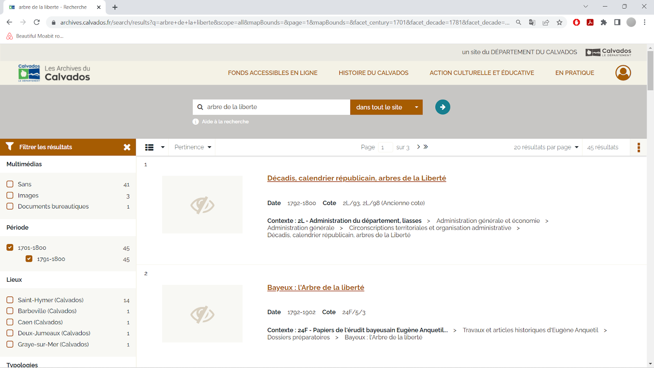This screenshot has height=368, width=654.
Task: Click the list view display icon
Action: (150, 147)
